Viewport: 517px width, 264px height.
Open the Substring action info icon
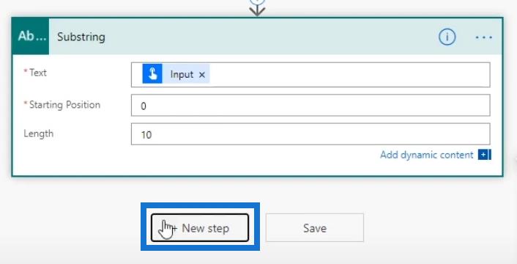[447, 37]
